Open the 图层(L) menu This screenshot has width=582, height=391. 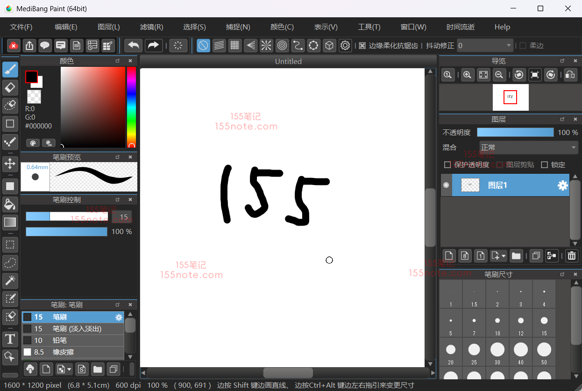coord(109,27)
